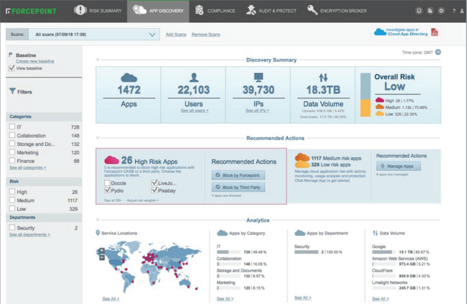Click See all departments link
467x304 pixels.
tap(30, 235)
